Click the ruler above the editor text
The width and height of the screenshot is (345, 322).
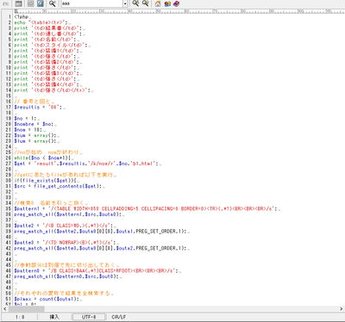179,11
